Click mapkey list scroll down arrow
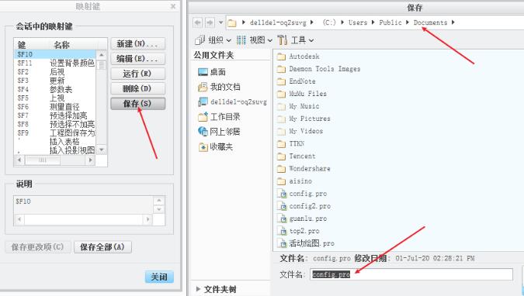 coord(102,150)
